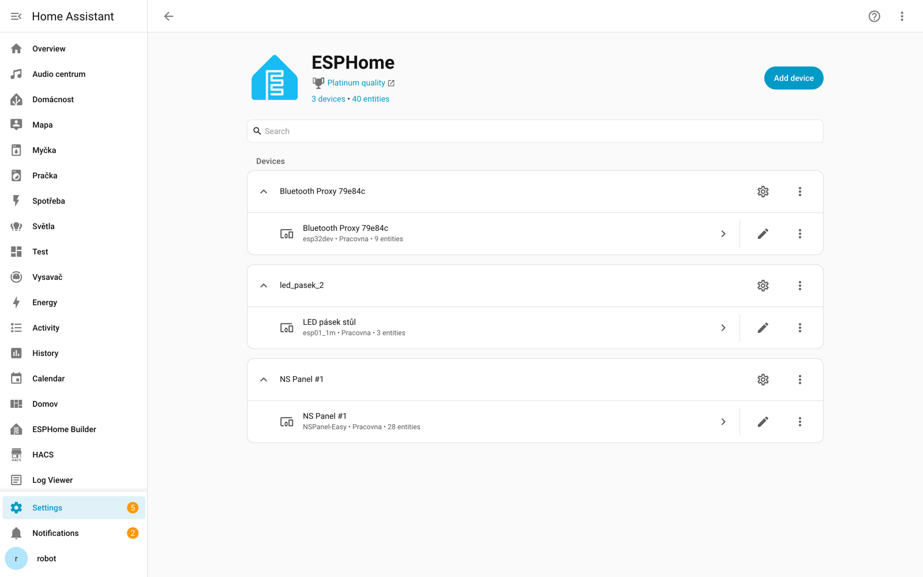Go back with the arrow icon

click(x=168, y=16)
